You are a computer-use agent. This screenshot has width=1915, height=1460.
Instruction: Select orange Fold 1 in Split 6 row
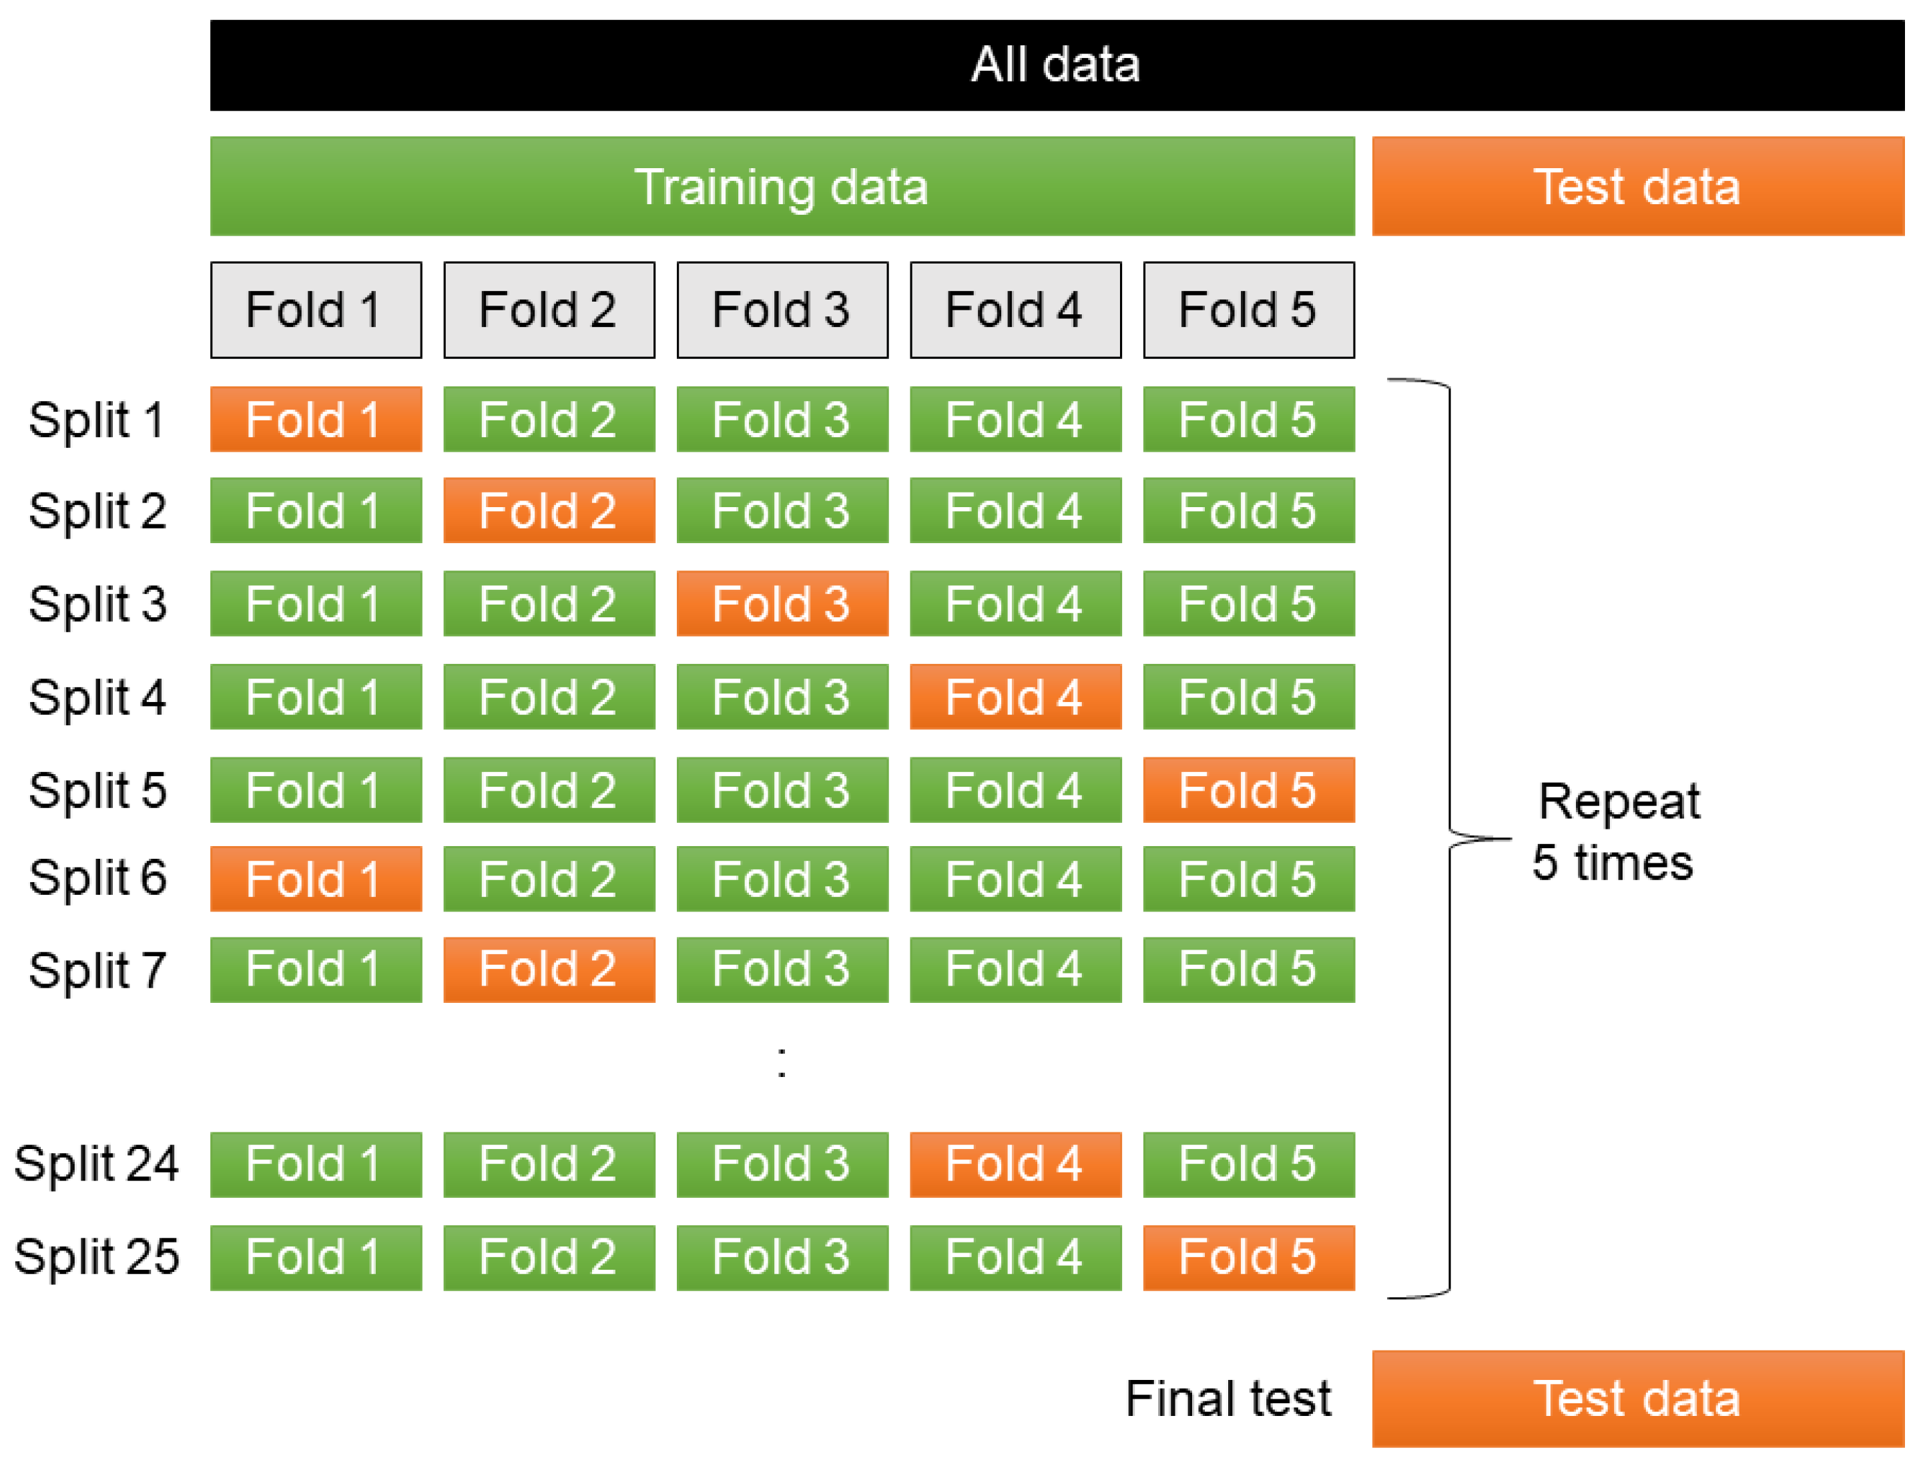click(x=316, y=879)
